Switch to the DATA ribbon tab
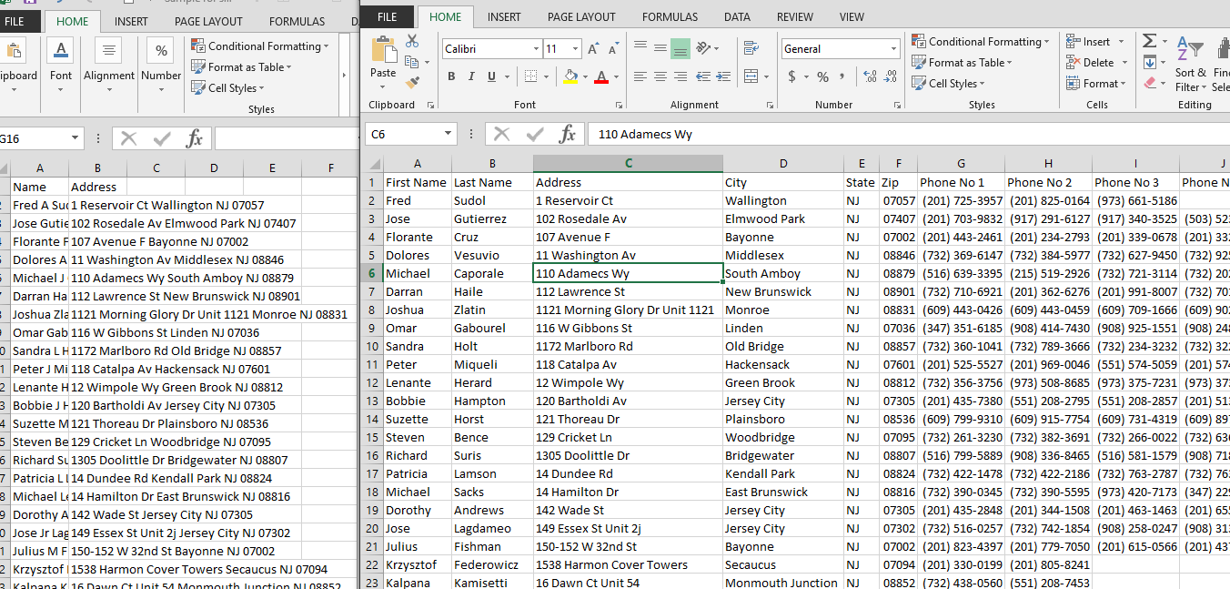 737,17
